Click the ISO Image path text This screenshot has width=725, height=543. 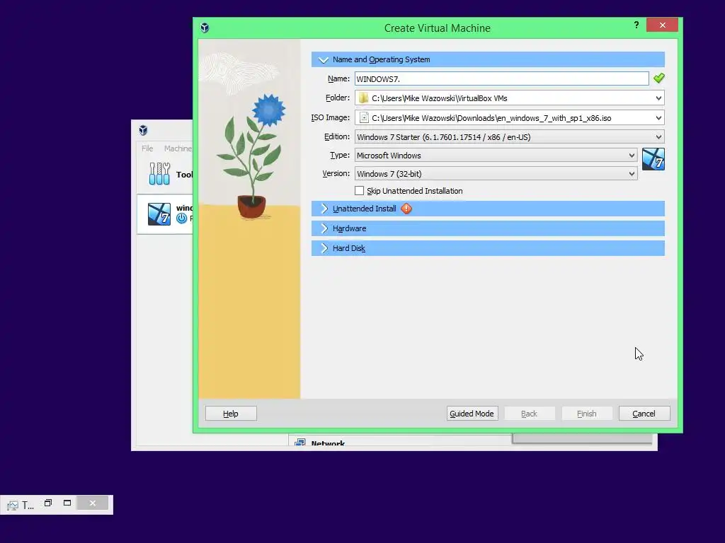tap(491, 118)
